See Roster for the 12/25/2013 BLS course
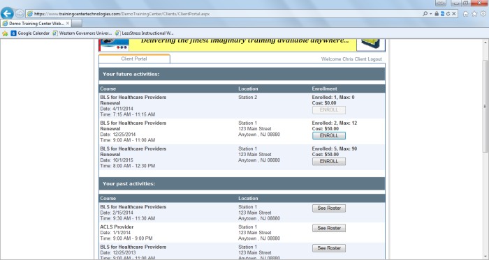The width and height of the screenshot is (489, 260). click(x=329, y=248)
